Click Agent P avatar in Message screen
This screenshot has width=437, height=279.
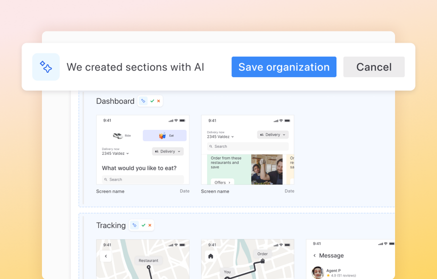(317, 273)
